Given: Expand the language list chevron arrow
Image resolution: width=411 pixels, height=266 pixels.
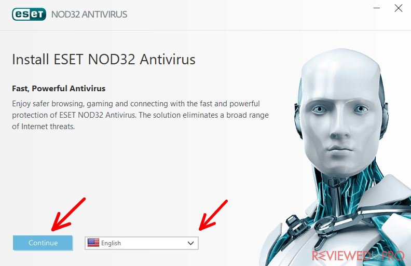Looking at the screenshot, I should (190, 243).
